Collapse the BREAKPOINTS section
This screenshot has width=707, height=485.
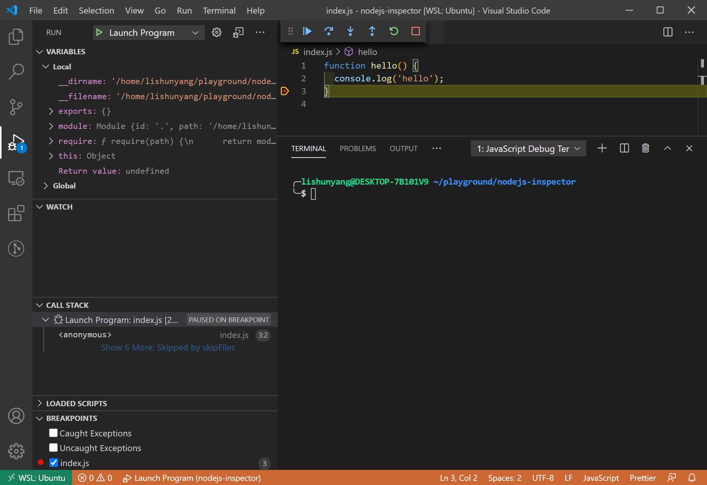pos(40,418)
